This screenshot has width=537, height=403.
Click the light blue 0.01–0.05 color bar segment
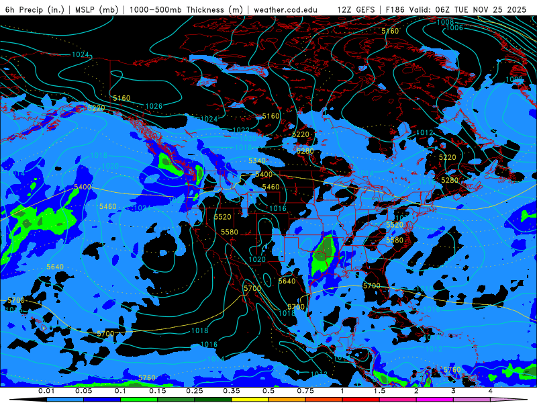tap(65, 400)
